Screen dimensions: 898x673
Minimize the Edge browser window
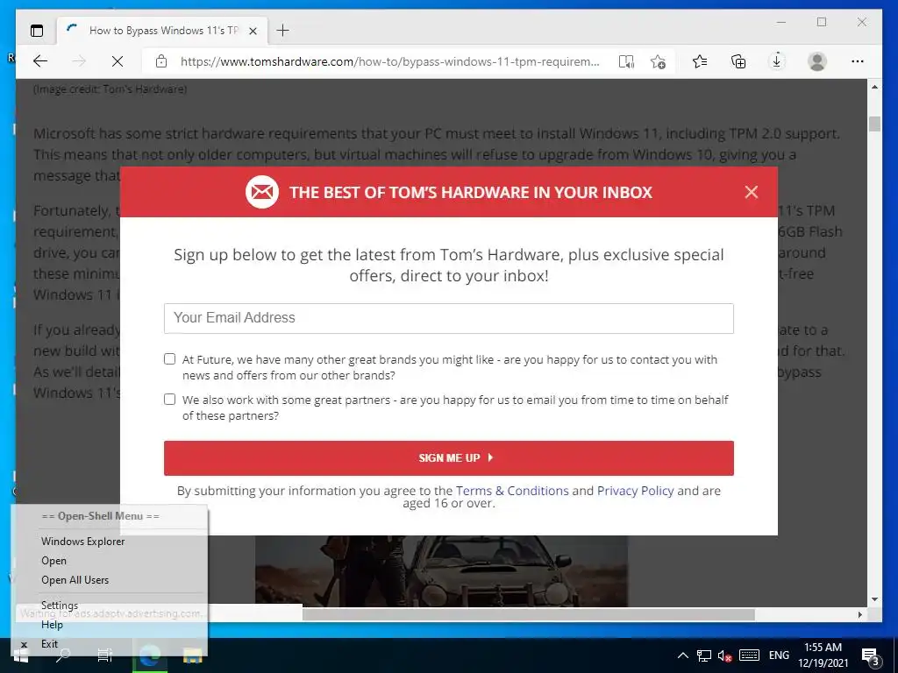tap(781, 22)
